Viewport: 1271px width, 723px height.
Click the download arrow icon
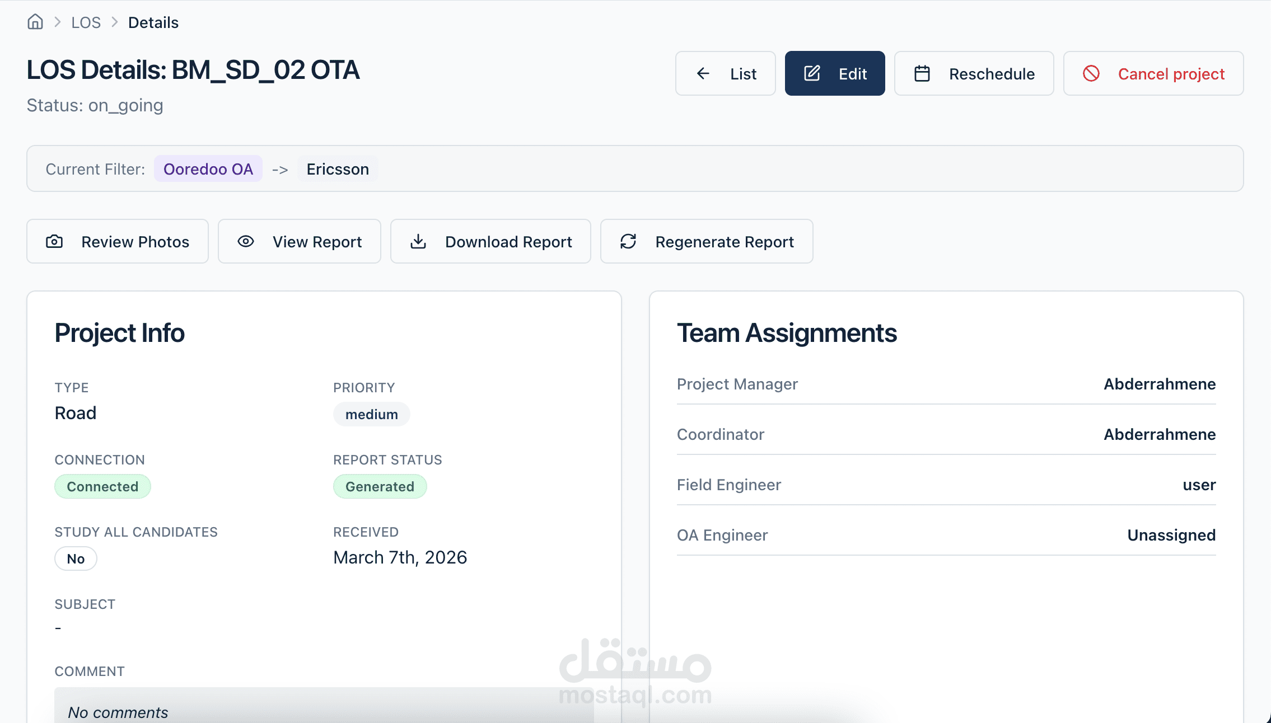pos(418,241)
